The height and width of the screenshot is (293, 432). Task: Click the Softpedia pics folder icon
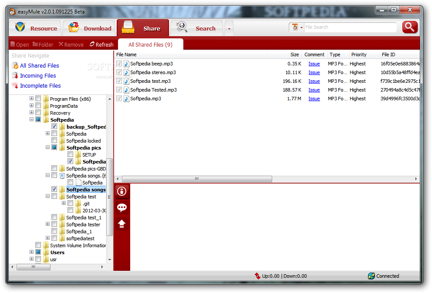62,148
